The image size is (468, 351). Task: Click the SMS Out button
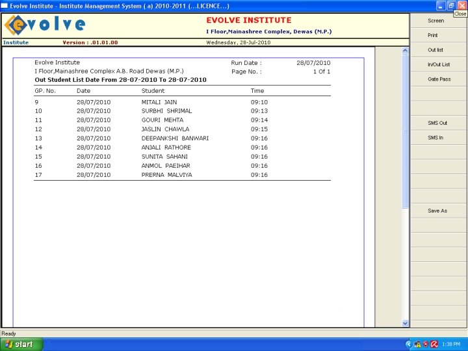(439, 123)
